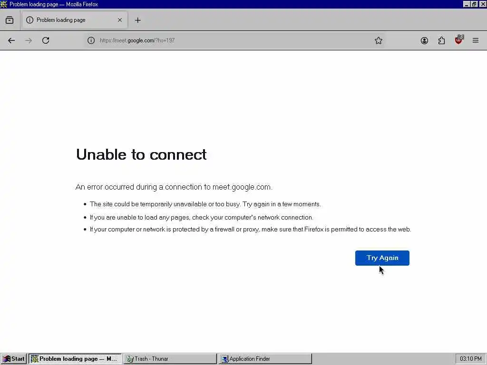Screen dimensions: 487x365
Task: Click the Unable to connect heading
Action: 141,154
